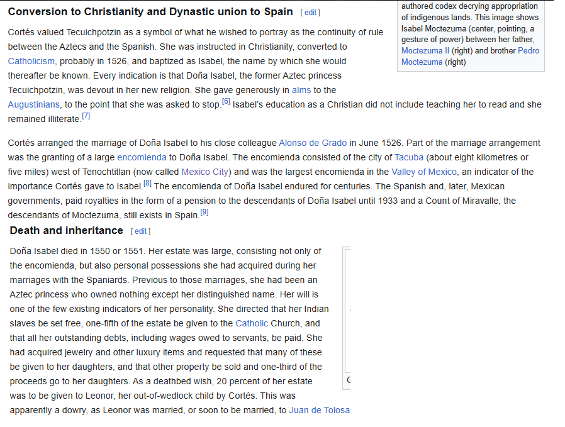Edit the Death and inheritance section
The image size is (565, 427).
coord(140,231)
